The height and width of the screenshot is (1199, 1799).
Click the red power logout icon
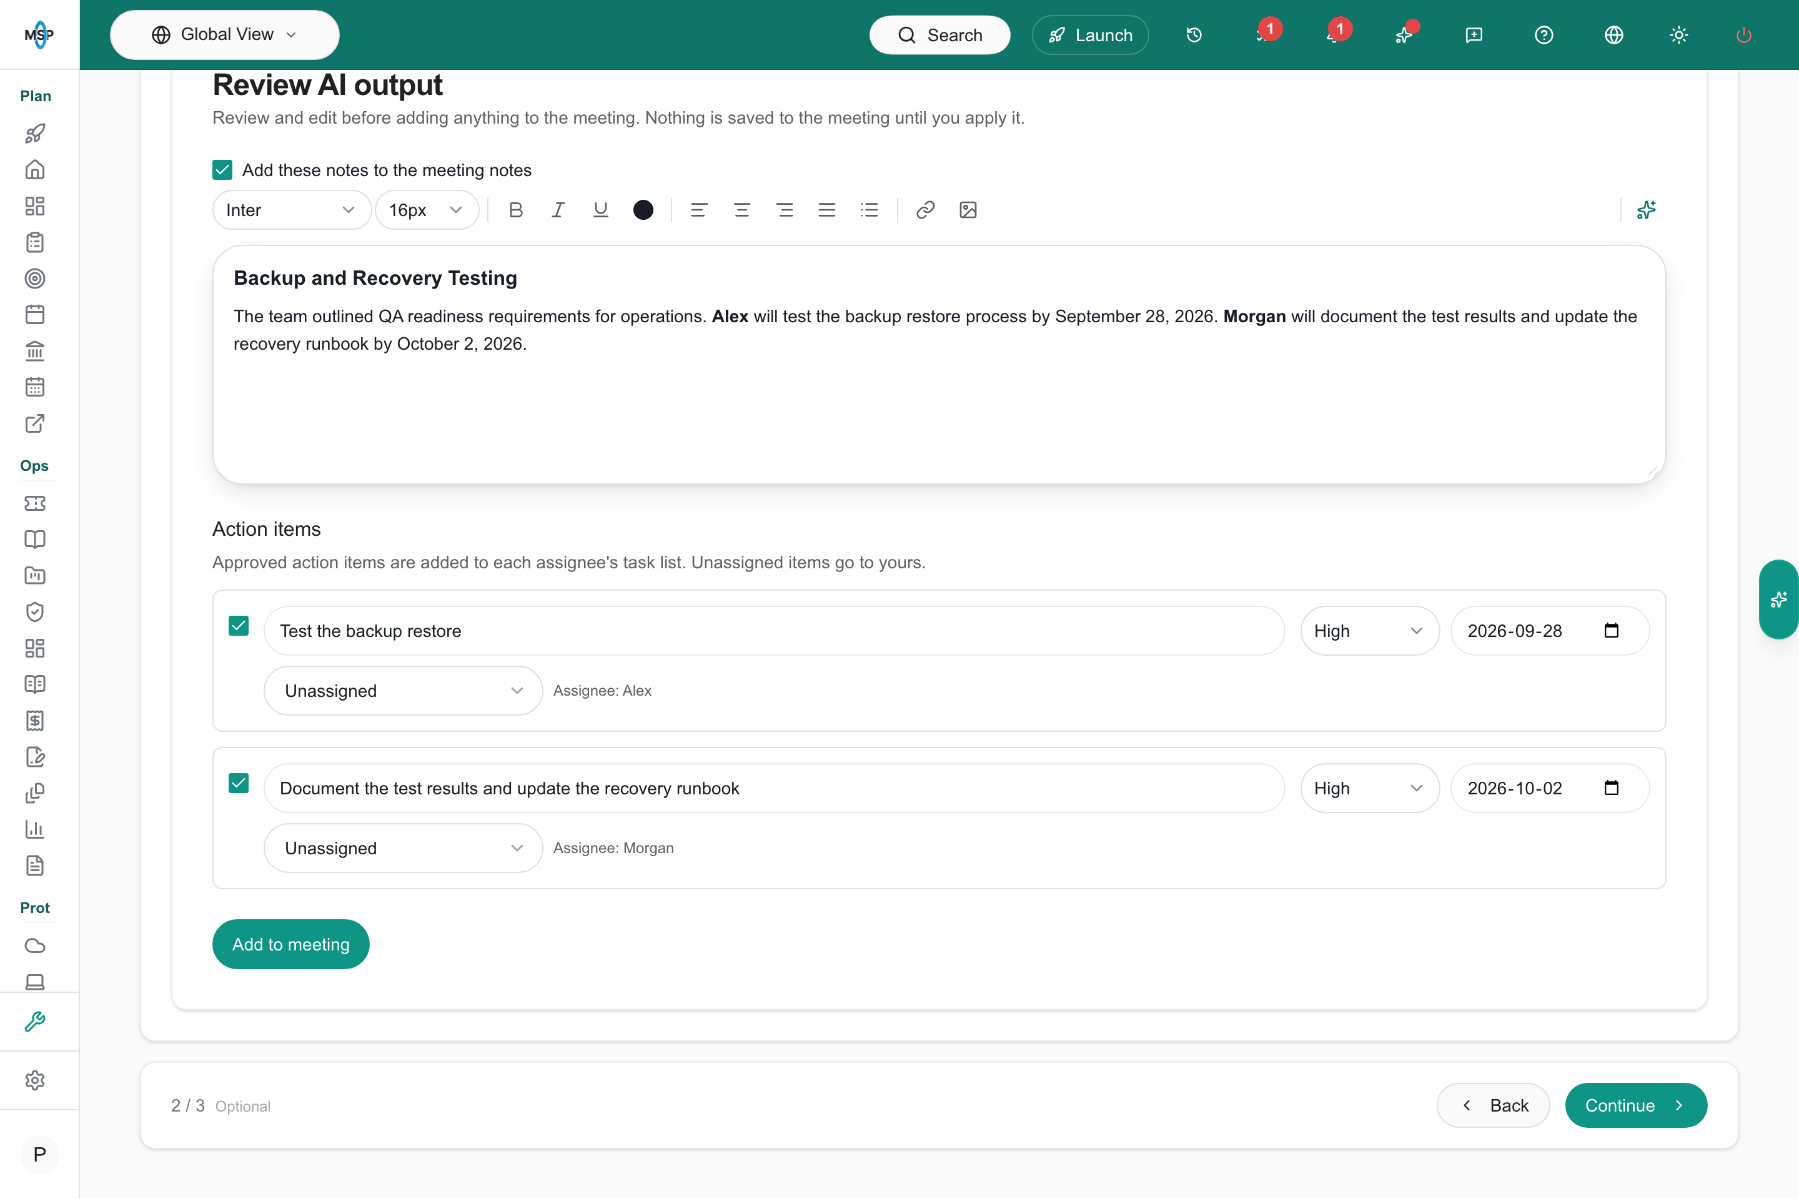1744,35
